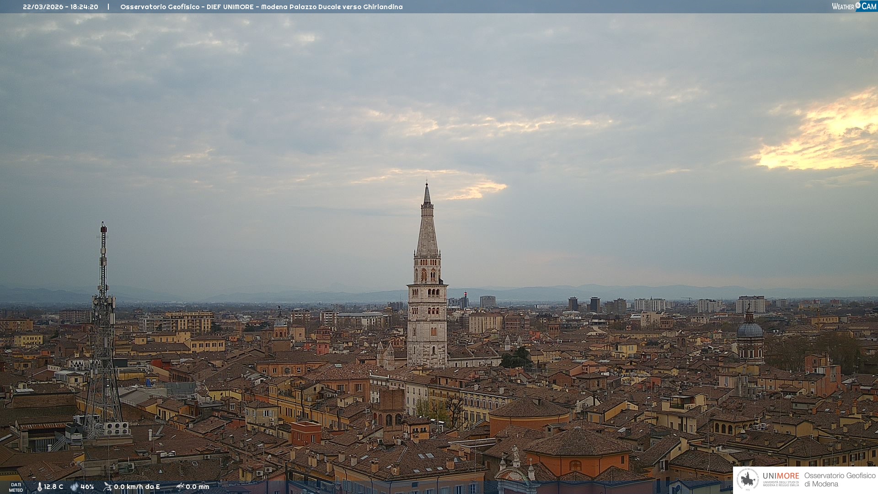Click the DATI METEO label
The height and width of the screenshot is (494, 878).
click(16, 487)
